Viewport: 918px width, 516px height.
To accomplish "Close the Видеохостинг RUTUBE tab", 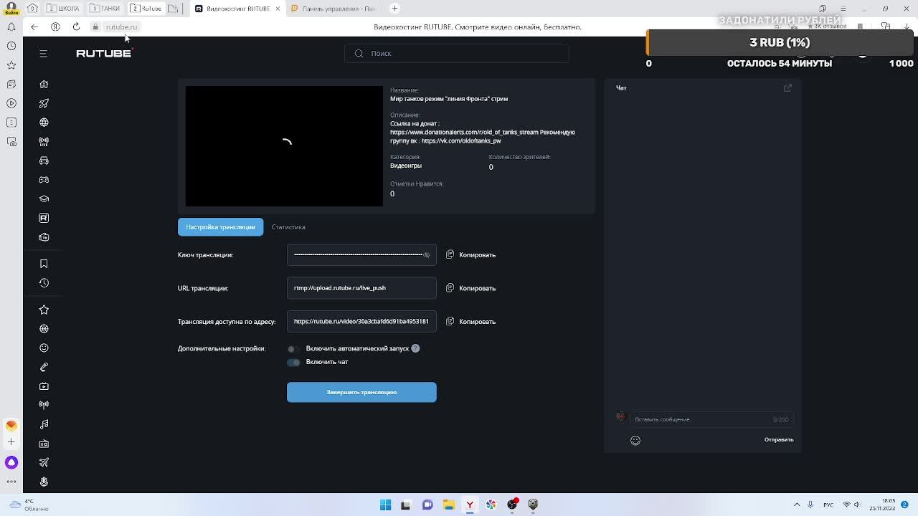I will coord(278,9).
